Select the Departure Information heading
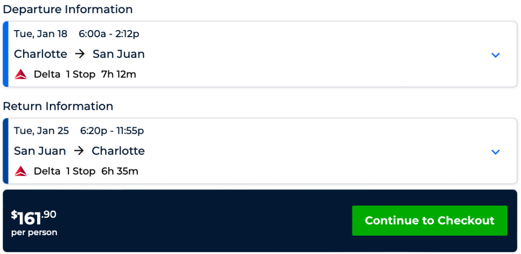The height and width of the screenshot is (254, 521). tap(68, 9)
